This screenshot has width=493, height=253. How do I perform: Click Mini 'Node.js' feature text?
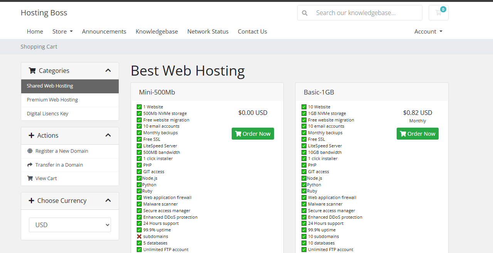[x=150, y=178]
